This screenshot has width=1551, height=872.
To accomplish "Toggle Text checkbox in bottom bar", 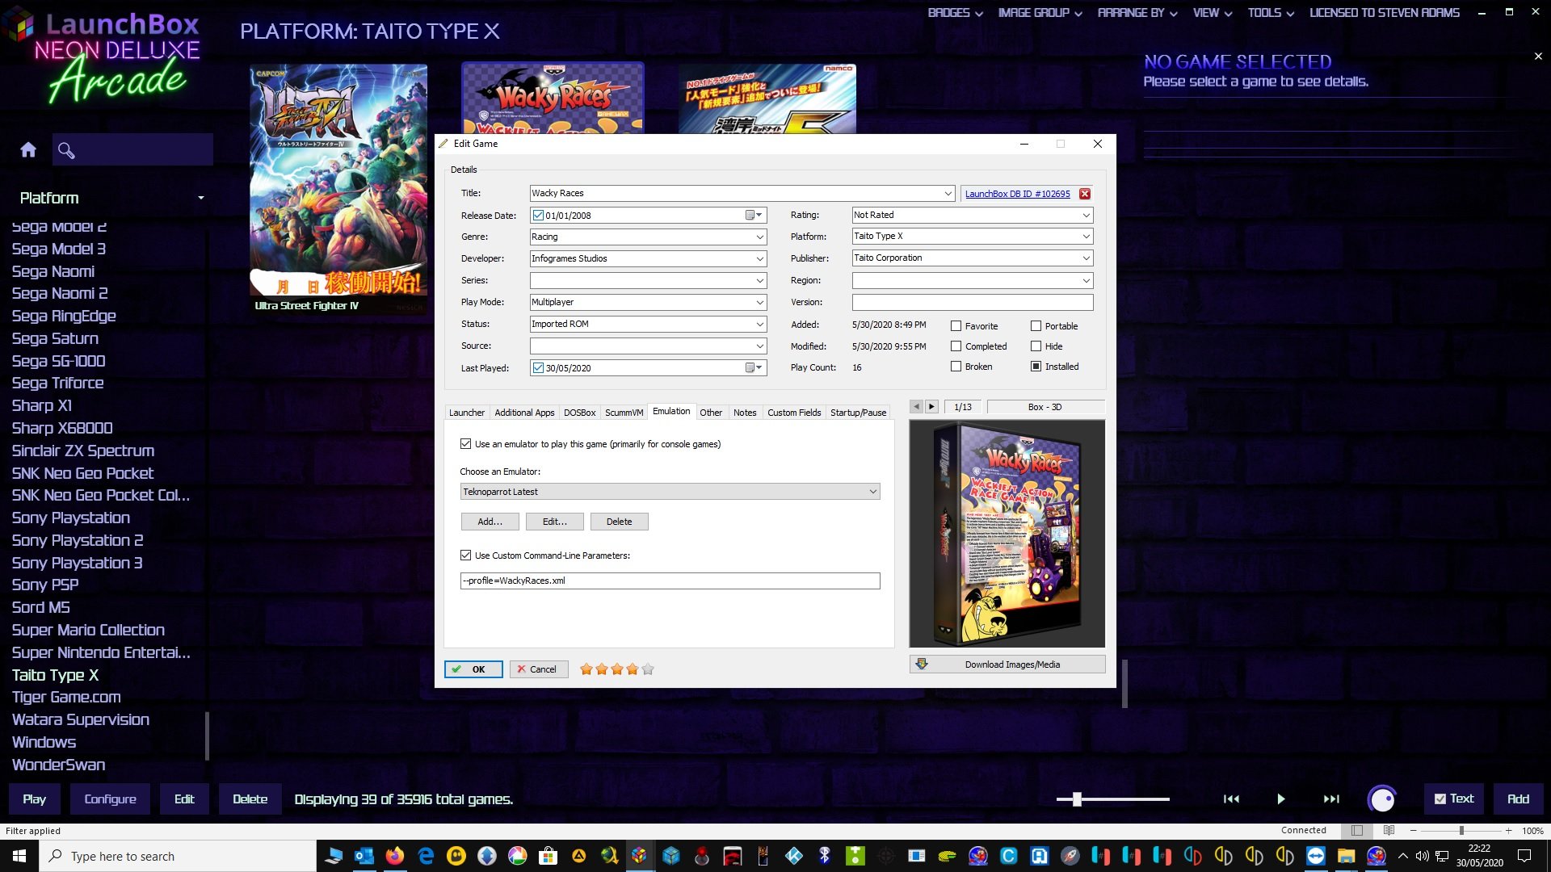I will click(1440, 799).
